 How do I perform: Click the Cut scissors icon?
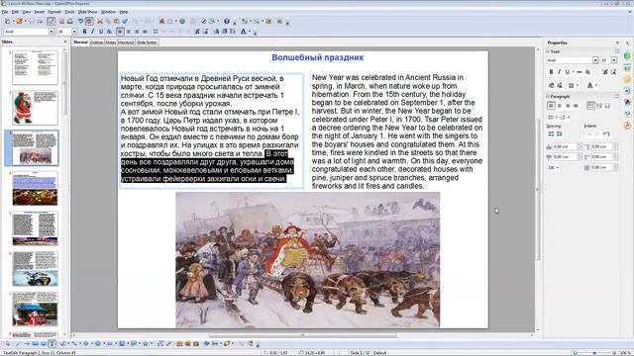100,21
